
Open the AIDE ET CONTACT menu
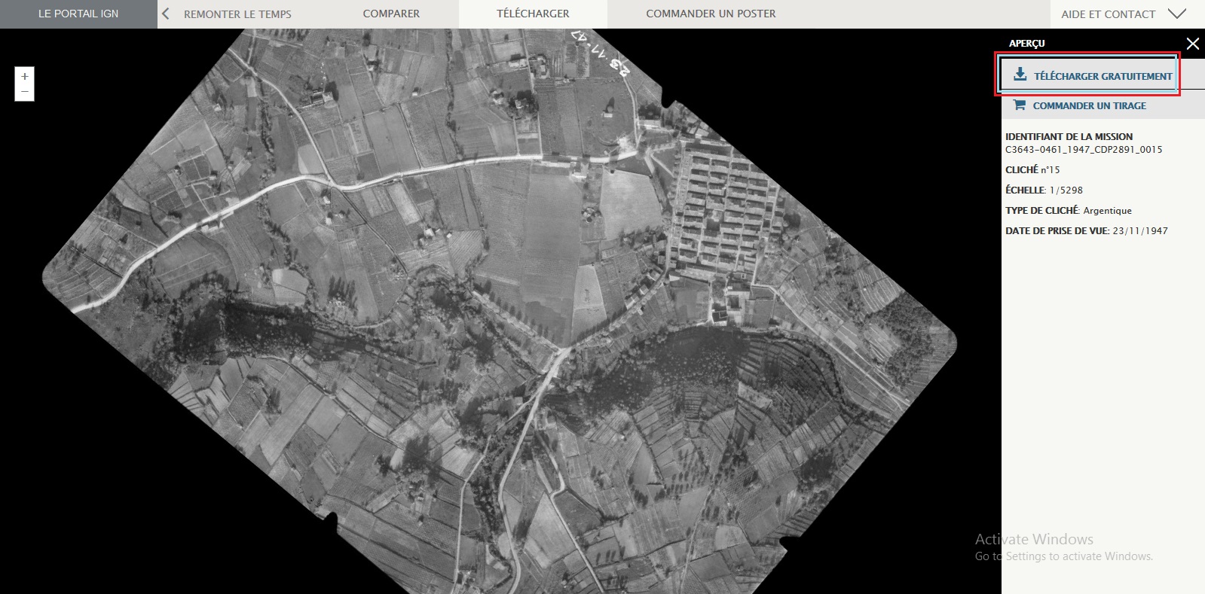click(1108, 14)
